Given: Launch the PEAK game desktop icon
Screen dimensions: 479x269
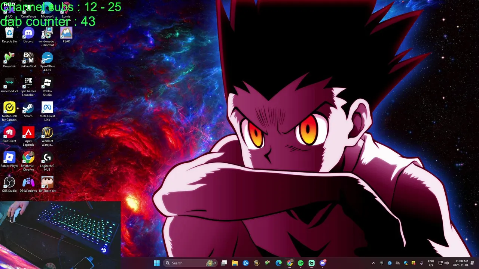Looking at the screenshot, I should 66,35.
